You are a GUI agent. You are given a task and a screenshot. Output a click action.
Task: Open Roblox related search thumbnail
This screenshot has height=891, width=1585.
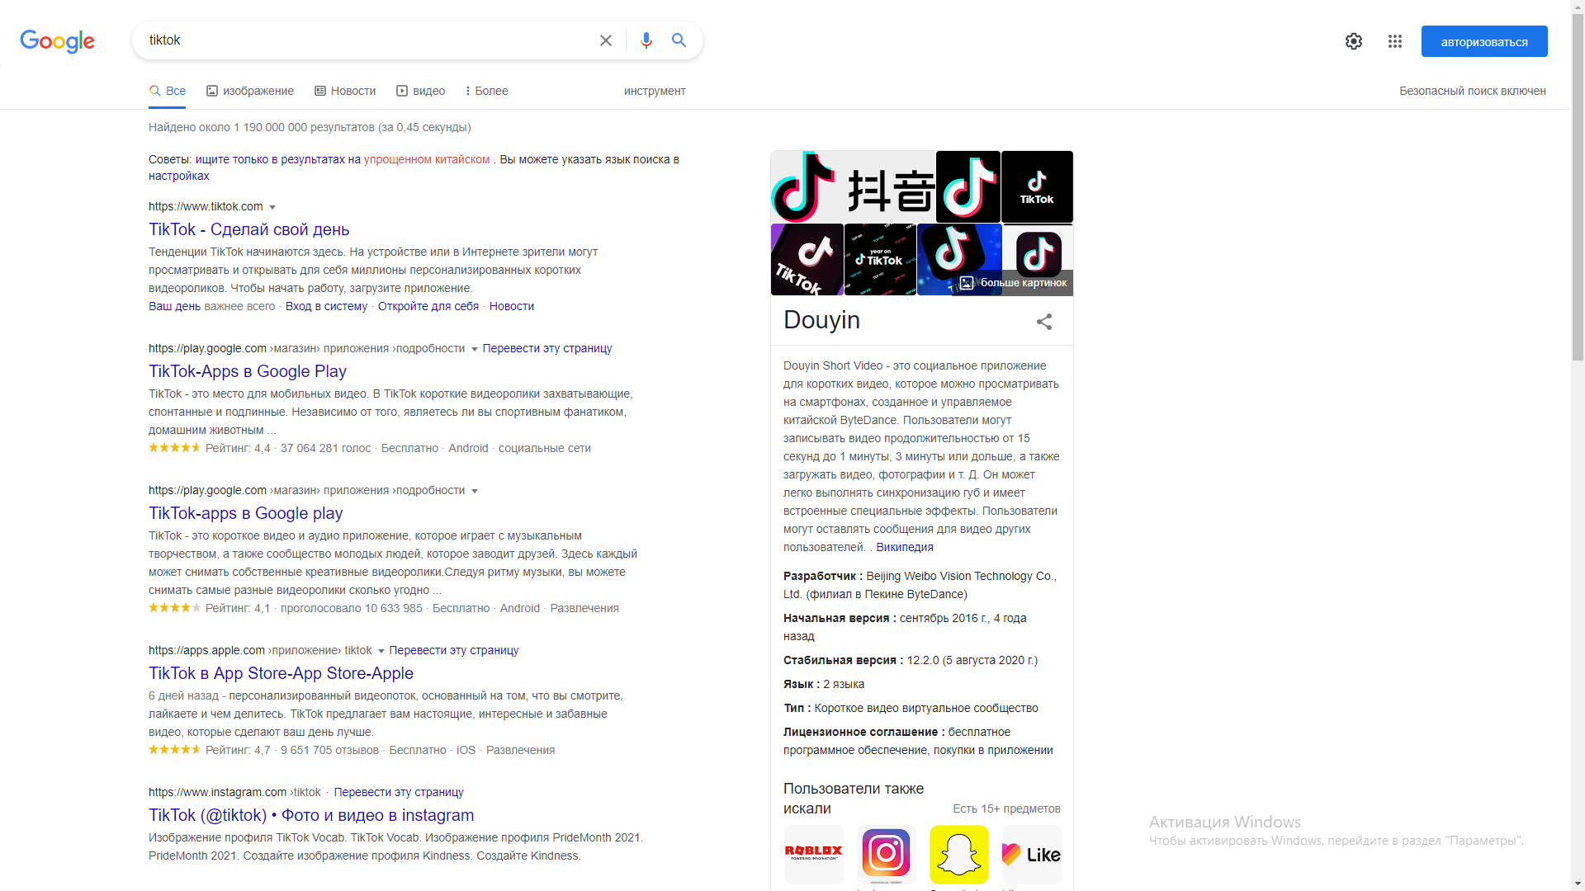pos(814,854)
